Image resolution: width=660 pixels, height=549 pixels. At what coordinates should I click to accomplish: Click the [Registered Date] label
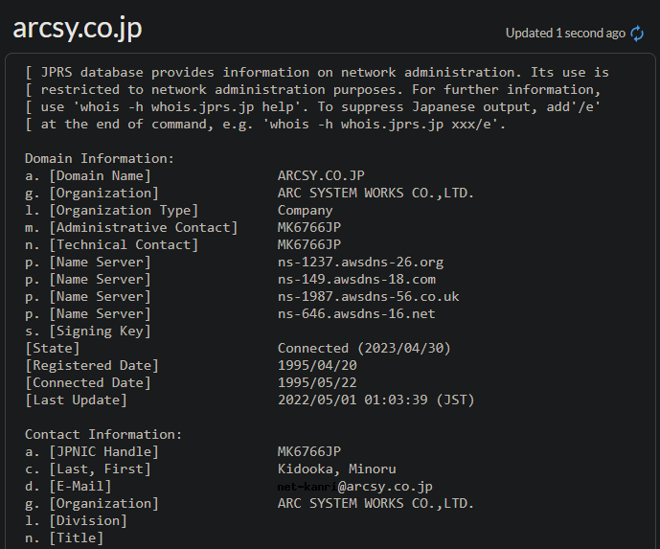(x=92, y=365)
